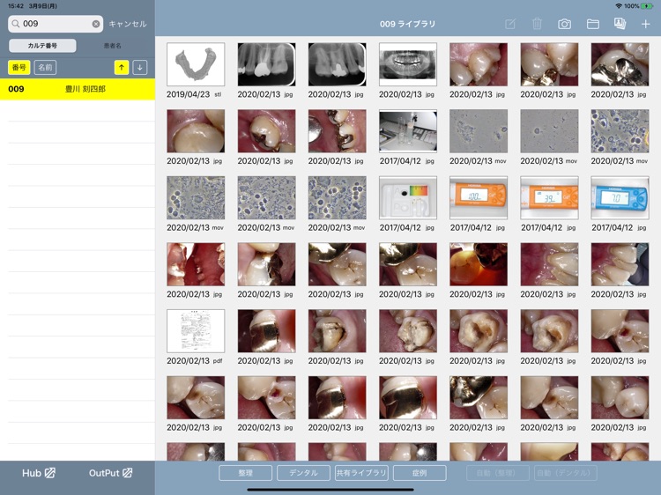Open the photo library import icon
Viewport: 661px width, 495px height.
(620, 24)
